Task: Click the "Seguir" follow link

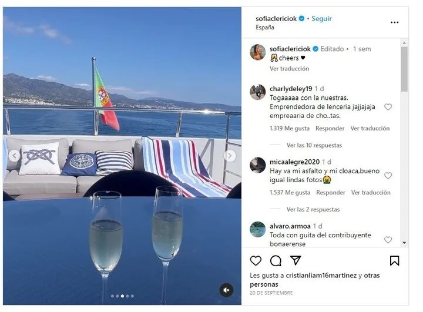Action: tap(321, 19)
